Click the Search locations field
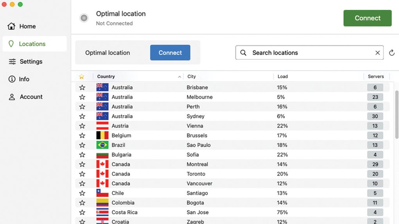This screenshot has height=224, width=399. pos(309,53)
